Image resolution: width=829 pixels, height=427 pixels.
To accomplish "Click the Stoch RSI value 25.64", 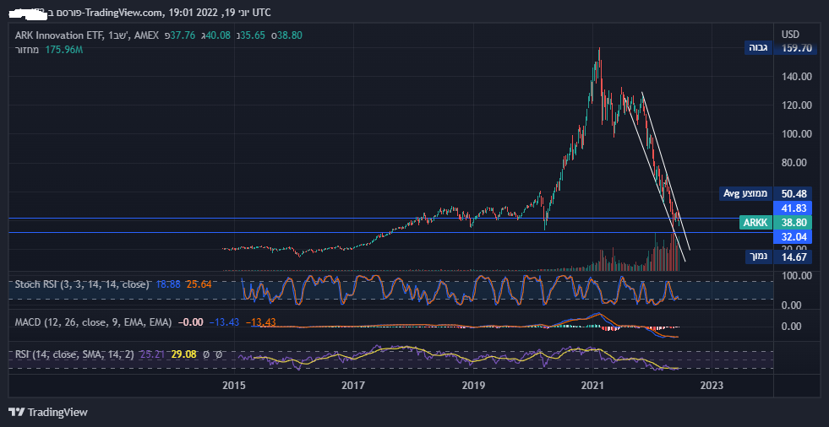I will tap(199, 284).
